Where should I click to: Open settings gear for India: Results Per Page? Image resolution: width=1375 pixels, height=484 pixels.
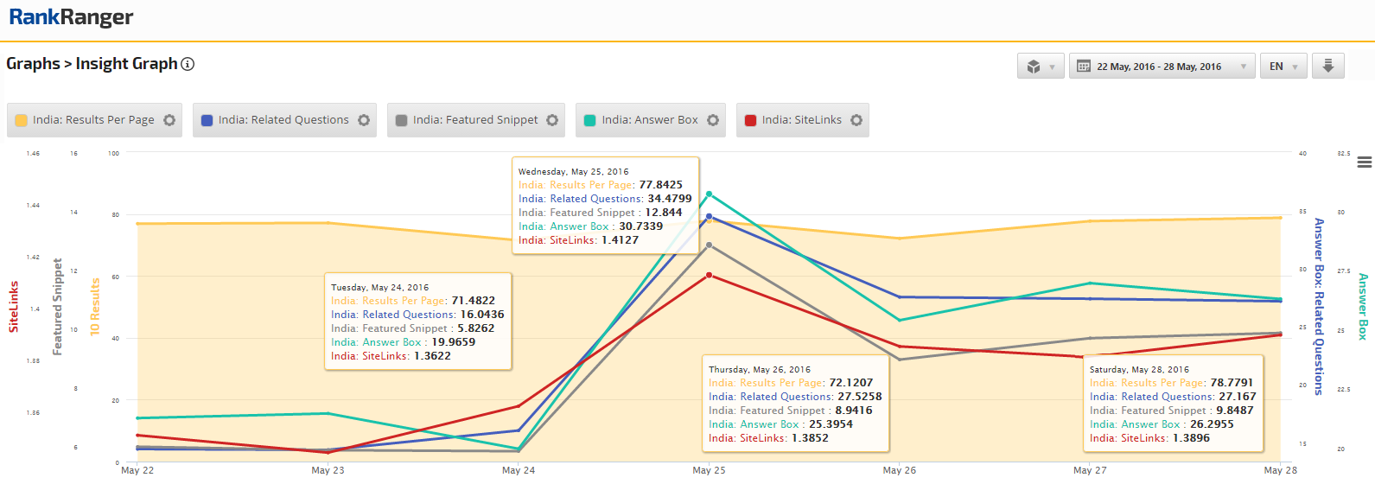coord(169,120)
